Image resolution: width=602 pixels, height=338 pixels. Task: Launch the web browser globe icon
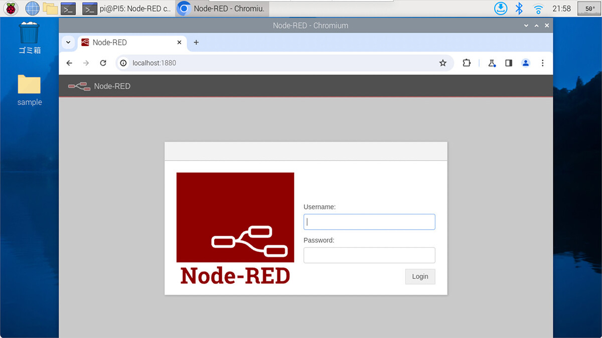click(32, 8)
